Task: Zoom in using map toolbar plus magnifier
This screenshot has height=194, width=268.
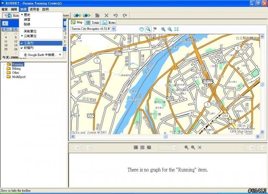Action: [163, 29]
